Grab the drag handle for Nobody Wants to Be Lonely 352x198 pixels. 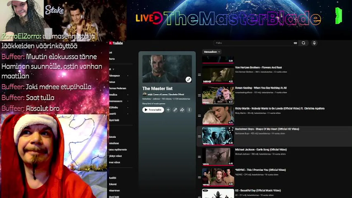(199, 116)
